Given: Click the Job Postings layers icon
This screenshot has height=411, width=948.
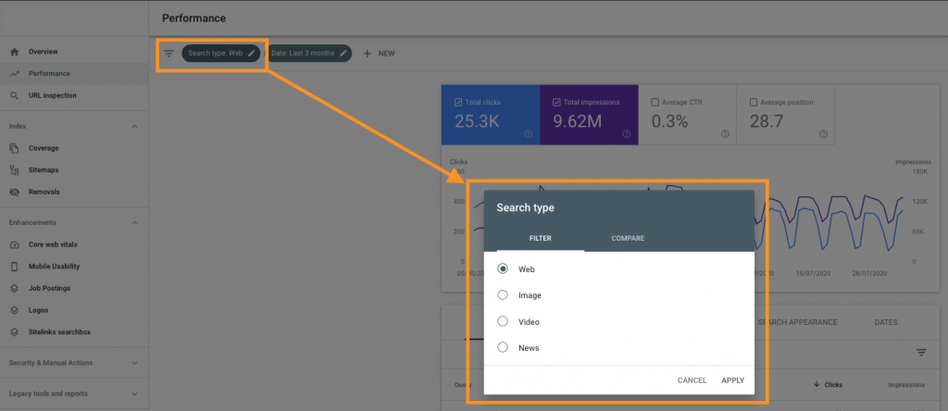Looking at the screenshot, I should 15,288.
